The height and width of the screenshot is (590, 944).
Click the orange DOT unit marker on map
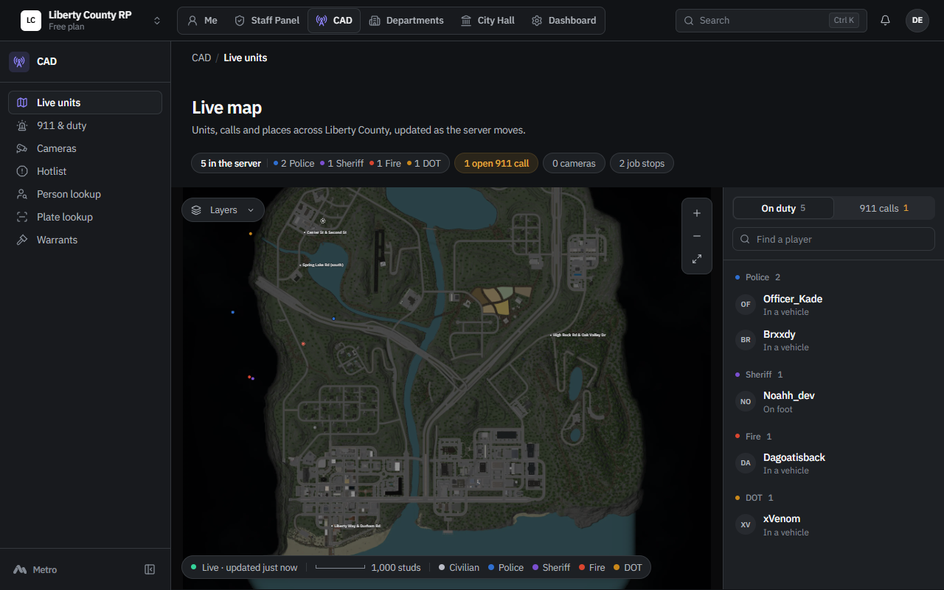[x=251, y=234]
